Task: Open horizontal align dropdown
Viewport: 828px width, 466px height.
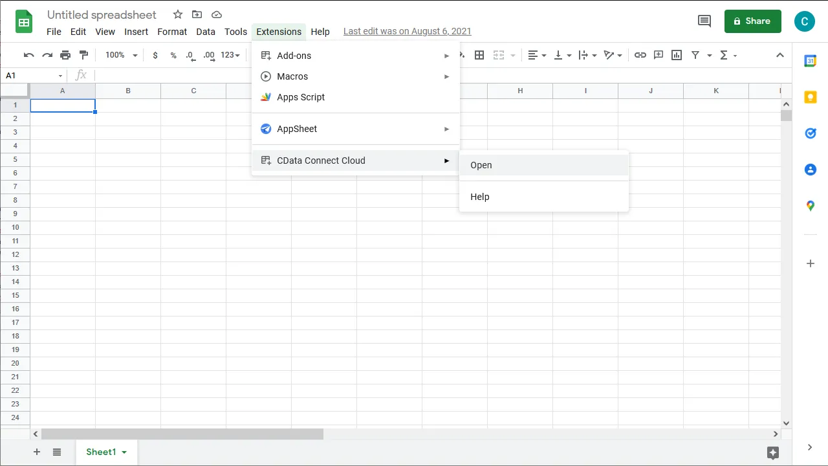Action: click(x=537, y=55)
